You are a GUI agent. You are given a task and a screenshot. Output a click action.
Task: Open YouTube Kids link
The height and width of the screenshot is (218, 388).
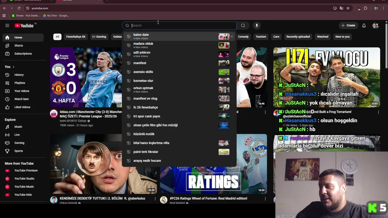pos(23,195)
